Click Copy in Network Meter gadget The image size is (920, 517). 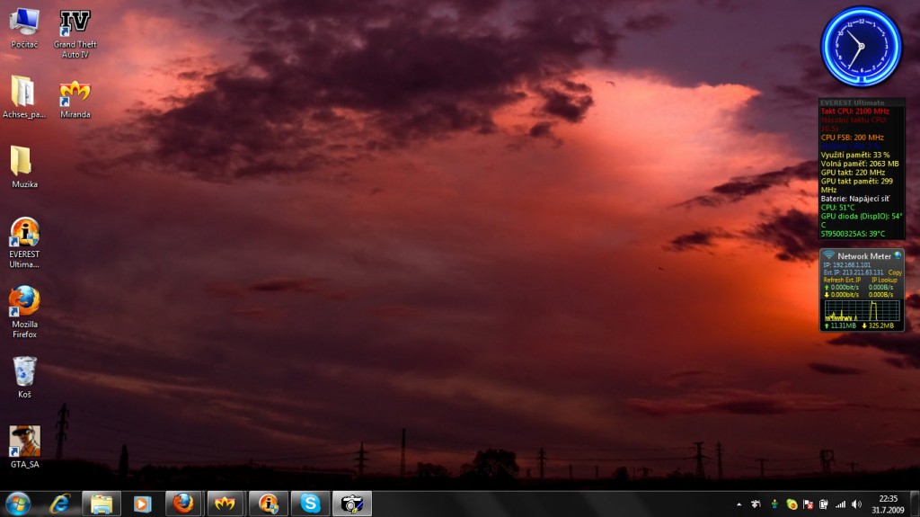click(895, 272)
